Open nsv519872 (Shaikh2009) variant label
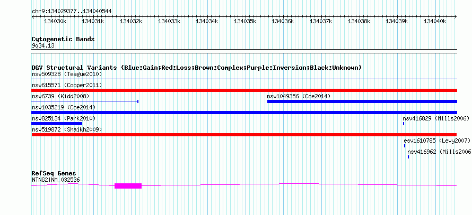Screen dimensions: 472x215 67,129
